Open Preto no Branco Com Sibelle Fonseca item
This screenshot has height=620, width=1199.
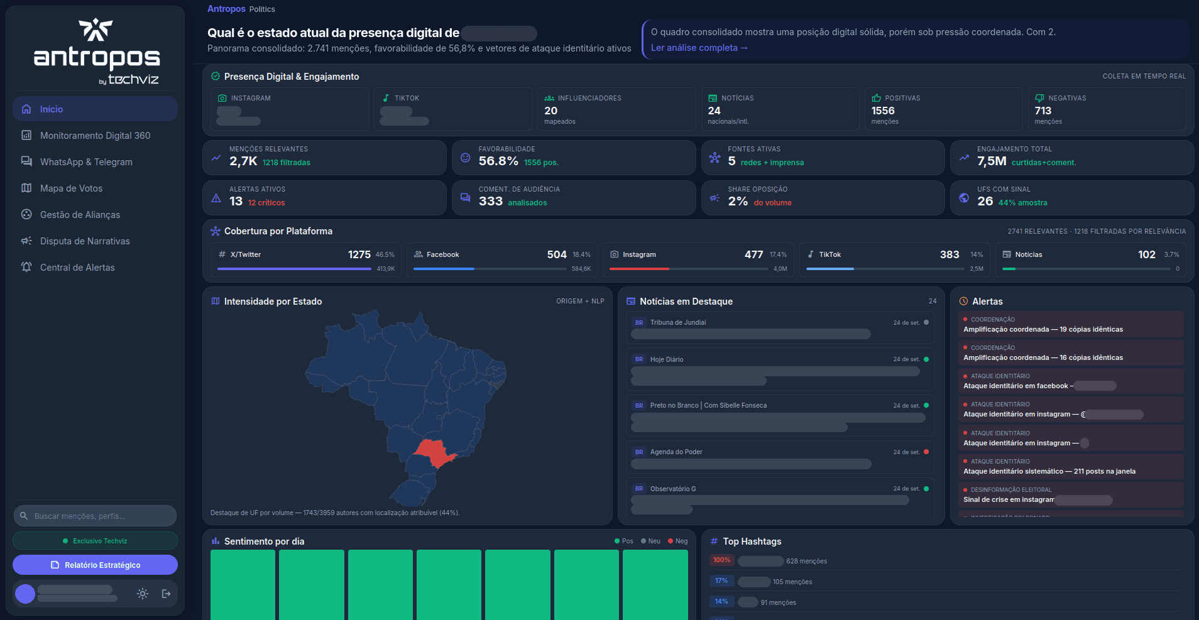pos(780,415)
